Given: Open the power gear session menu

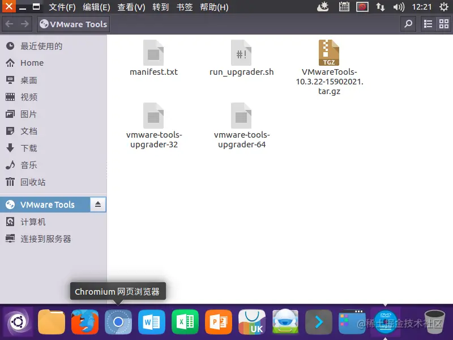Looking at the screenshot, I should [444, 7].
